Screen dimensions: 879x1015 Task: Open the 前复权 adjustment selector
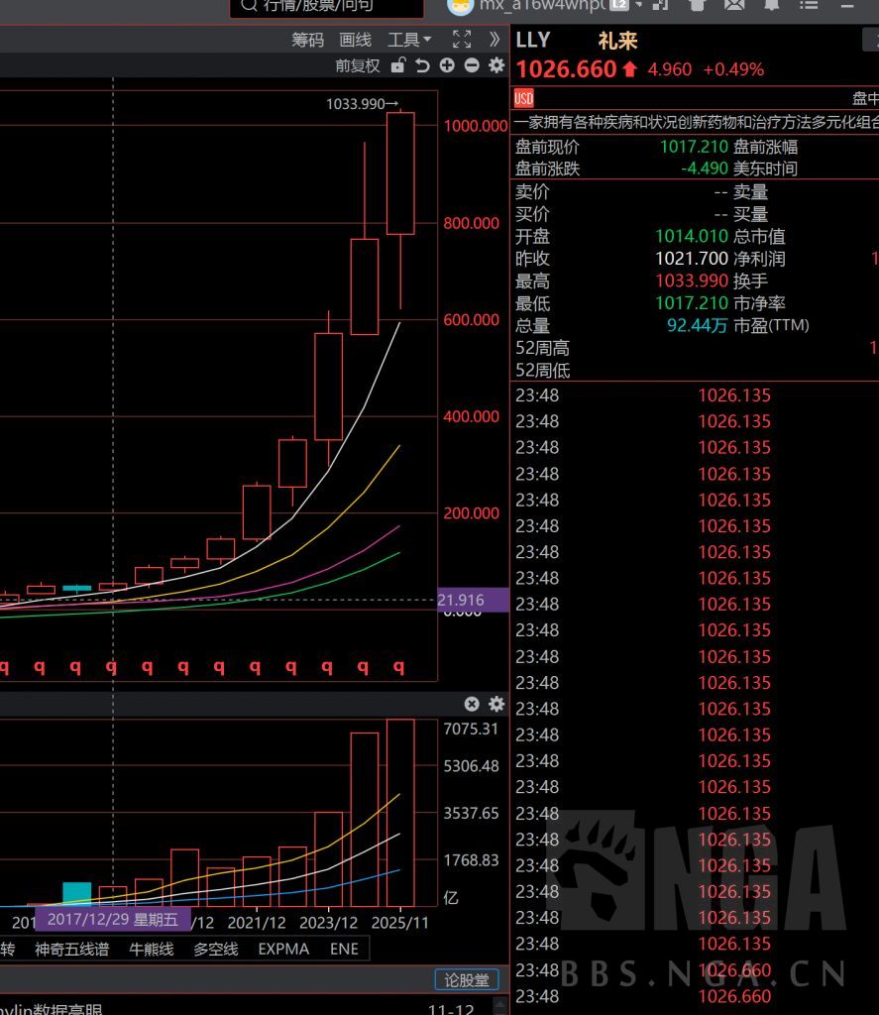click(x=358, y=66)
